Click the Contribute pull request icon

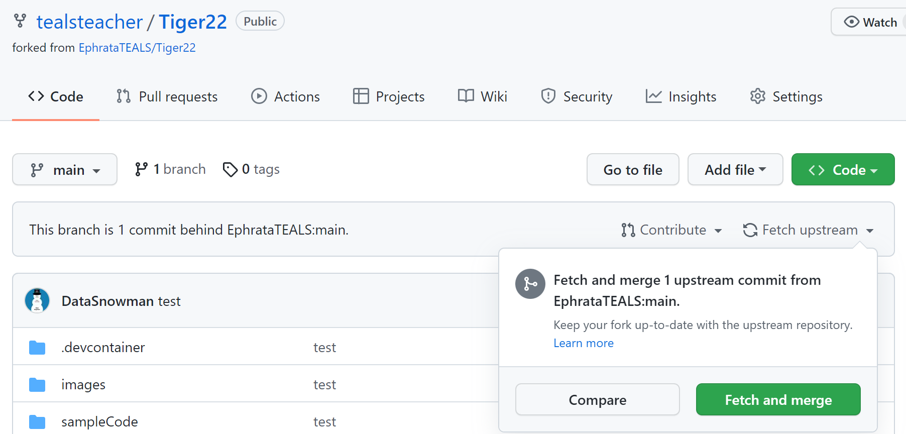[628, 230]
